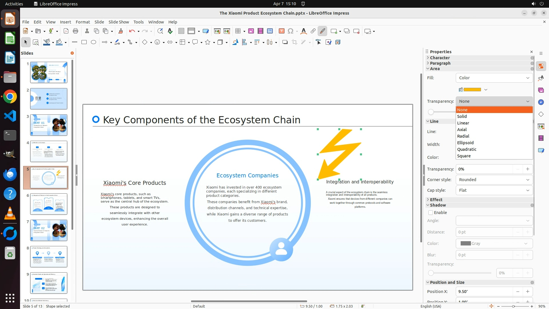This screenshot has width=549, height=309.
Task: Click the Insert Table toolbar icon
Action: point(238,31)
